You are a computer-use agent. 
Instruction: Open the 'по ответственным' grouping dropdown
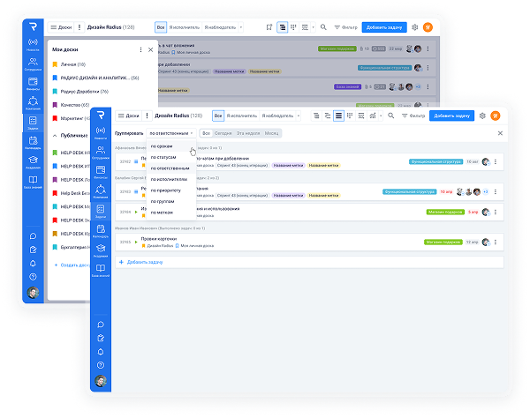(170, 132)
